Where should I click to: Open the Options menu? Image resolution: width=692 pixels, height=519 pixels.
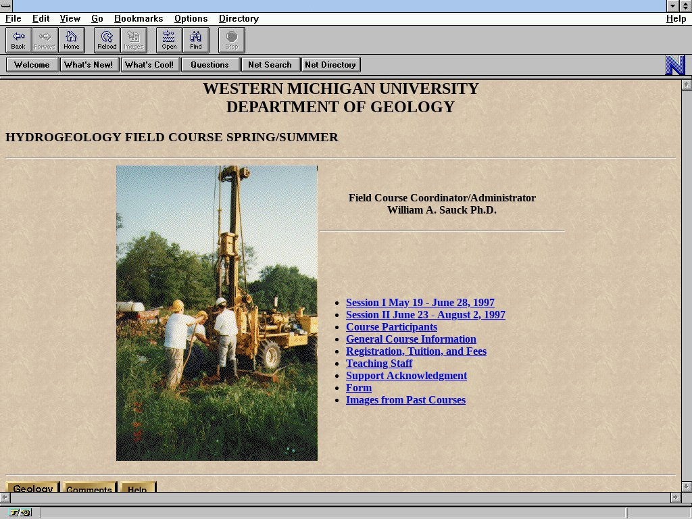(x=191, y=19)
